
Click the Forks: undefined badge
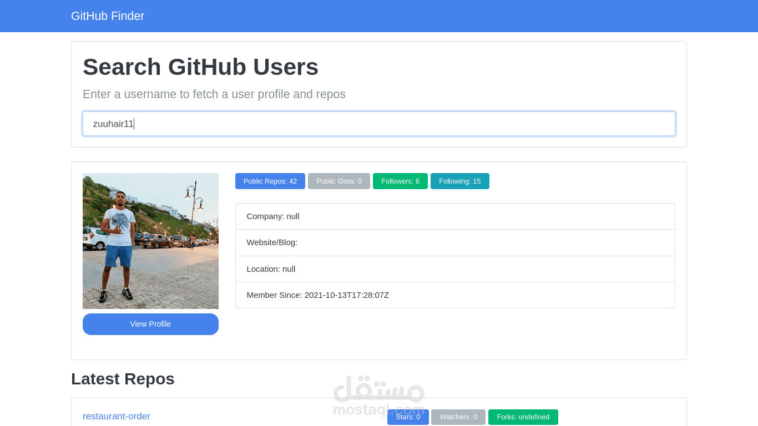pos(523,417)
